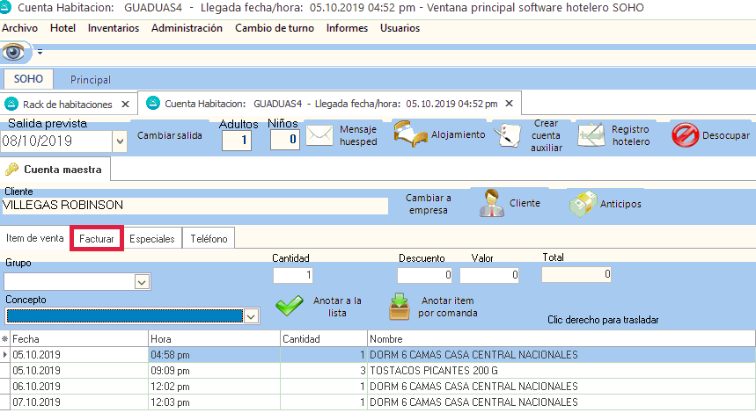Expand the Salida prevista date dropdown
This screenshot has height=420, width=756.
pyautogui.click(x=120, y=141)
